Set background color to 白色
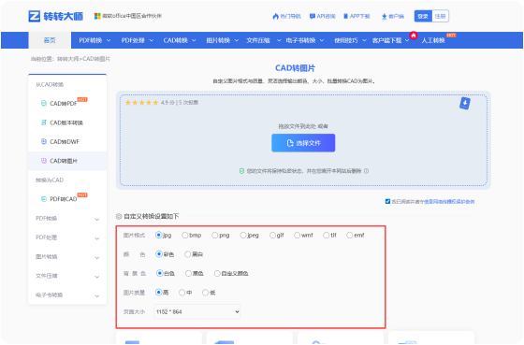 pos(160,274)
